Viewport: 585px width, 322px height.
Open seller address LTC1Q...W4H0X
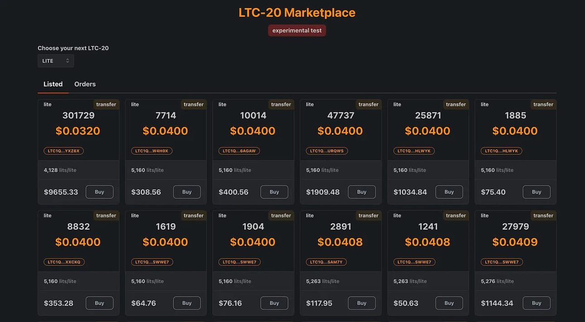tap(152, 151)
